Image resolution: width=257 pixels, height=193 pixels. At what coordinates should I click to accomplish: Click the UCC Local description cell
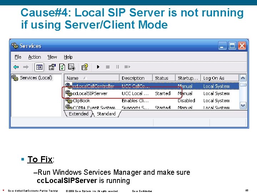coord(135,93)
